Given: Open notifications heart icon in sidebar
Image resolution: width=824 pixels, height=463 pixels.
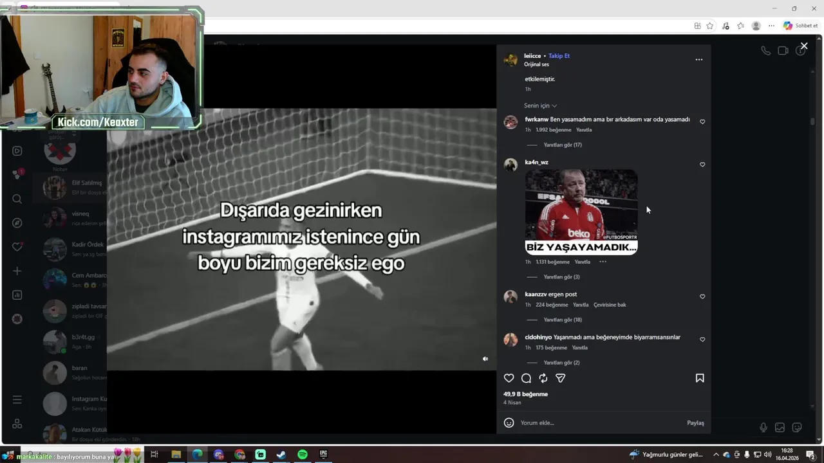Looking at the screenshot, I should point(17,247).
